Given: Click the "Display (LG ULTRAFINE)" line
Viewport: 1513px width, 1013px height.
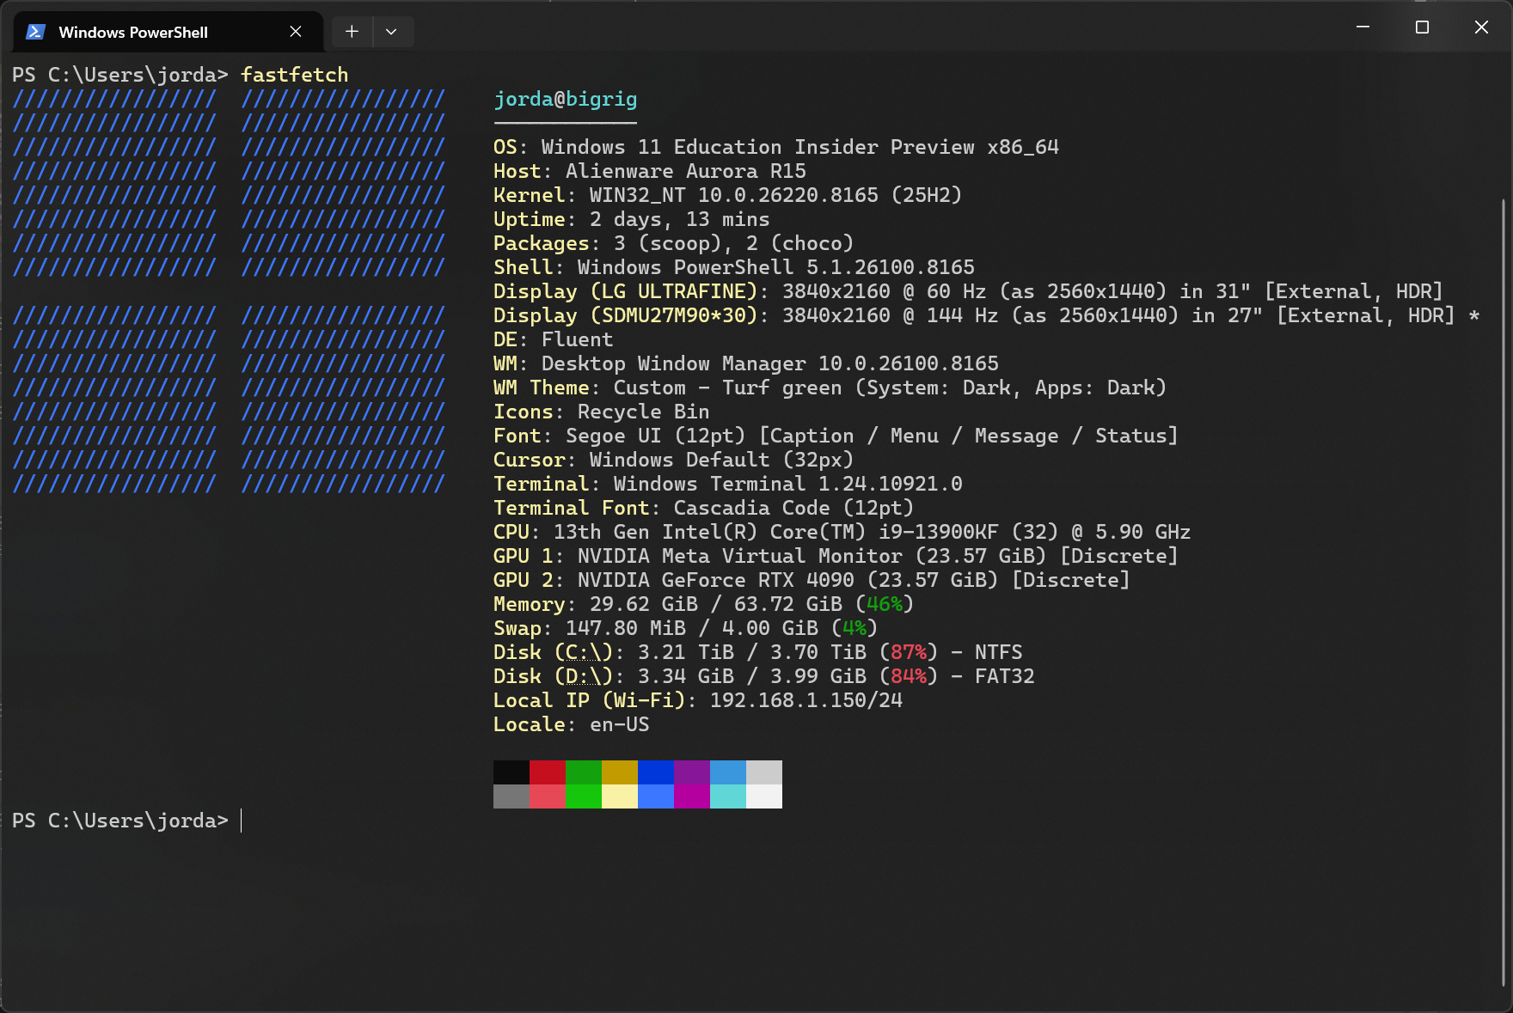Looking at the screenshot, I should coord(969,291).
